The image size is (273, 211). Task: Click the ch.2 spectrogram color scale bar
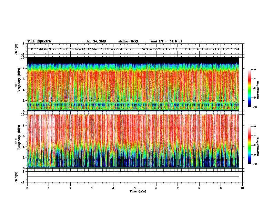coord(249,145)
